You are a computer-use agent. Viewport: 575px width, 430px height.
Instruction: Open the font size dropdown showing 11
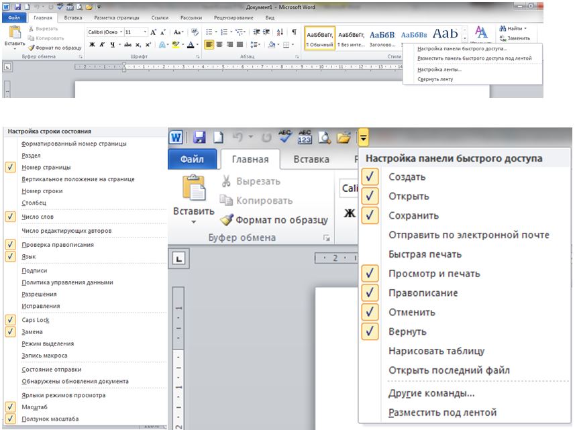(x=146, y=32)
